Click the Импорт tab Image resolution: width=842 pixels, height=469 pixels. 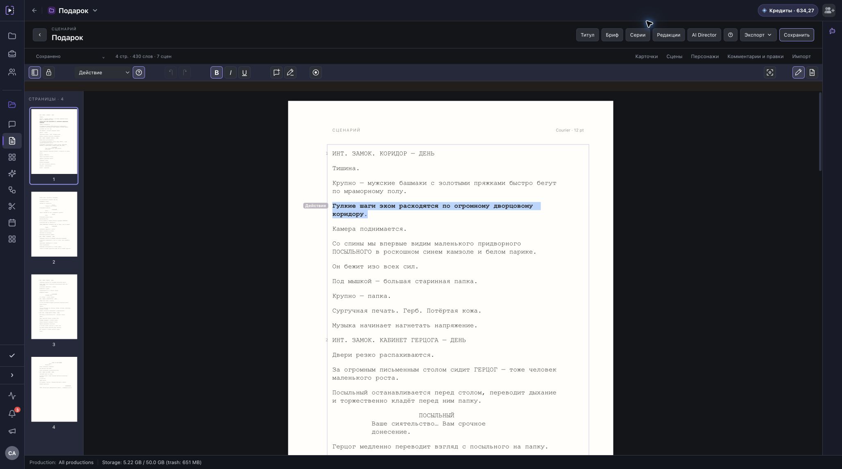[801, 56]
